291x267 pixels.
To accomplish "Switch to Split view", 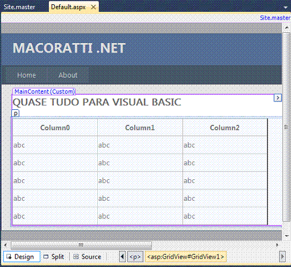I will (x=54, y=257).
